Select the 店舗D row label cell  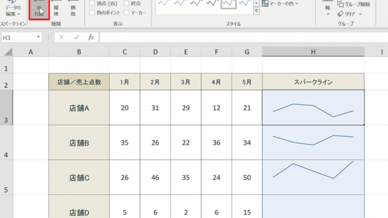pyautogui.click(x=79, y=206)
